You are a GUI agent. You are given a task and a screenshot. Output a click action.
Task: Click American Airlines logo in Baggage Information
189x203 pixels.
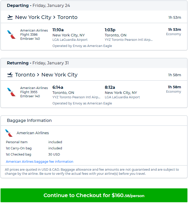[9, 133]
